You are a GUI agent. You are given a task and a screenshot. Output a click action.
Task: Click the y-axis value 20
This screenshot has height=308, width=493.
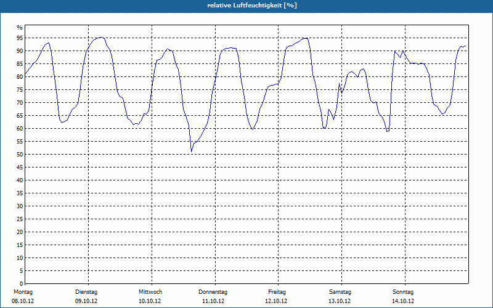20,232
